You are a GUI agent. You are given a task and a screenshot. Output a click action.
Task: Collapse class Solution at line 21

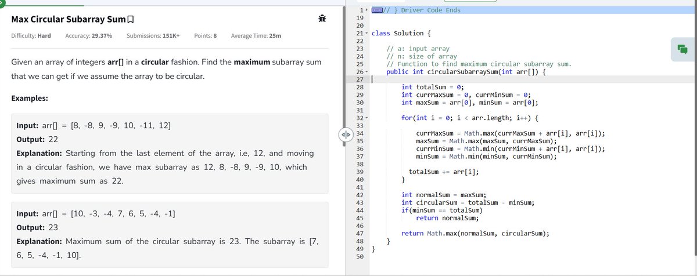367,33
